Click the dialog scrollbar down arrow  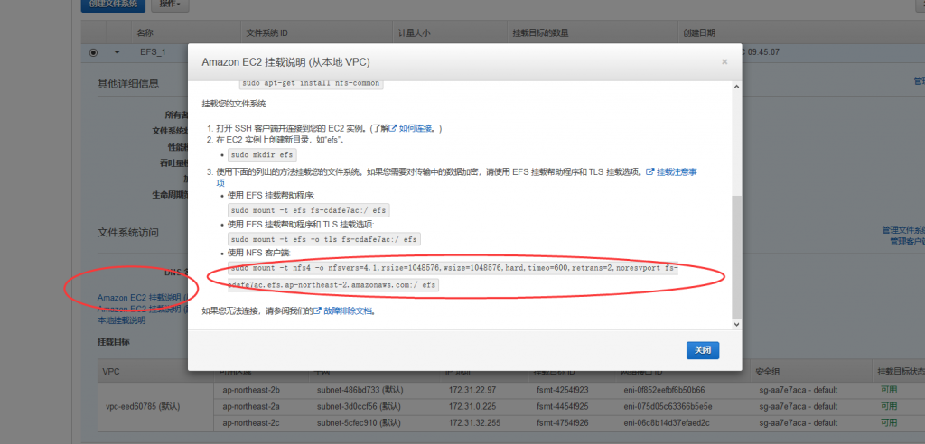[x=736, y=324]
